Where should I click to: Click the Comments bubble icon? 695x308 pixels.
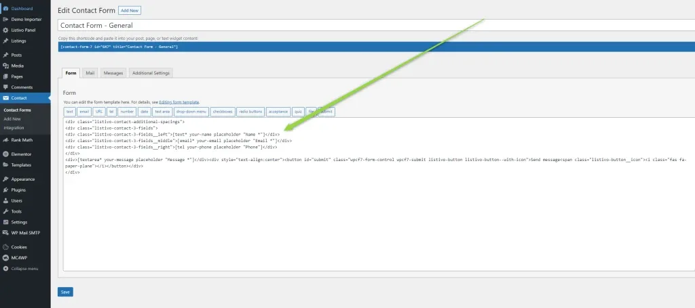5,87
